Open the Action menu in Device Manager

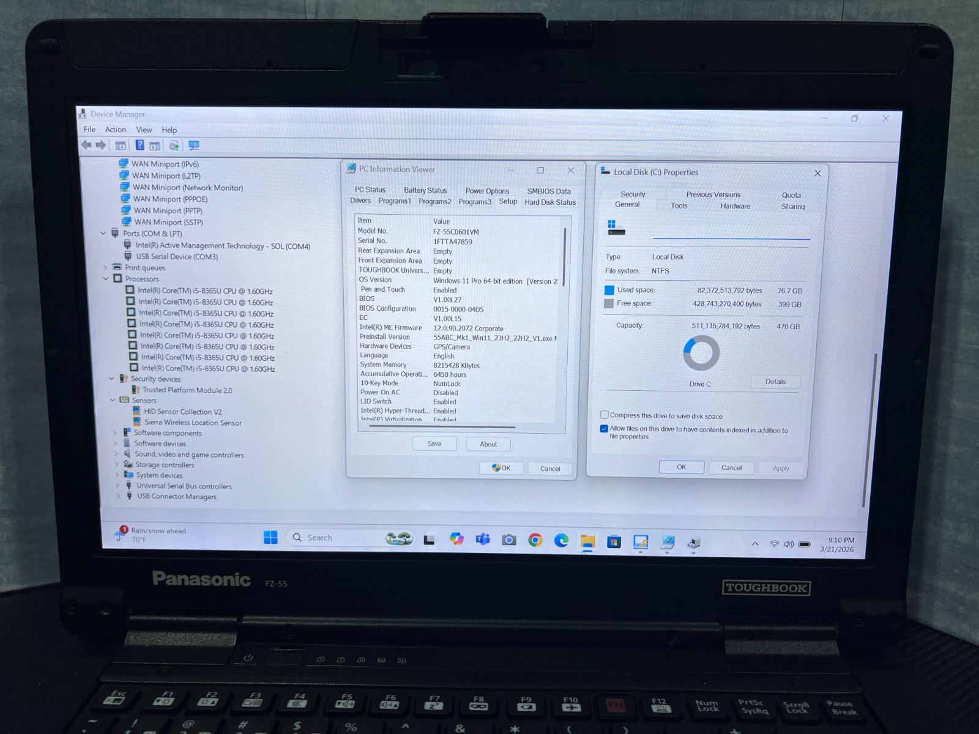click(115, 130)
